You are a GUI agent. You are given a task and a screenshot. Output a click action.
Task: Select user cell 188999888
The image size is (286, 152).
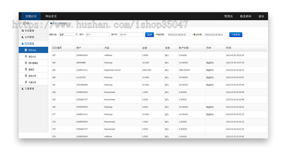coord(81,63)
